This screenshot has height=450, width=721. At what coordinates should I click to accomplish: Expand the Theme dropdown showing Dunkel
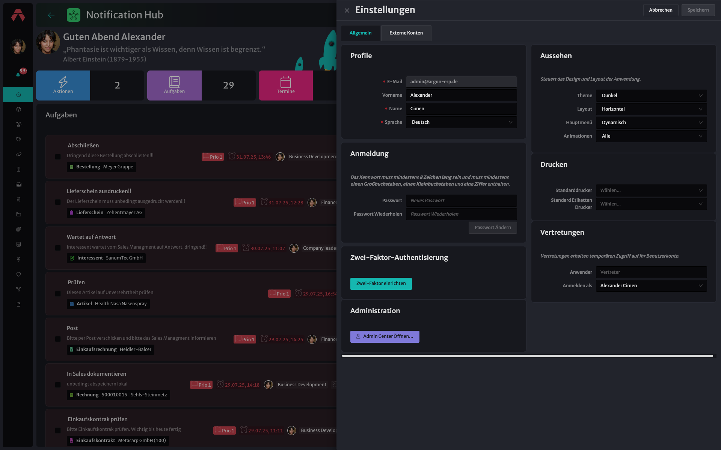click(651, 96)
